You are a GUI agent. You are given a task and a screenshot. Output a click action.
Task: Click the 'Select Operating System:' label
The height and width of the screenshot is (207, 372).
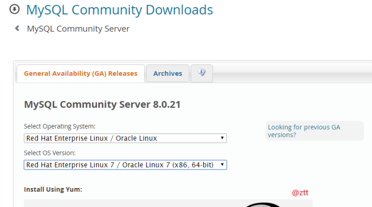60,126
